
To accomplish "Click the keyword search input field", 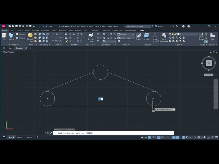I will [x=138, y=26].
